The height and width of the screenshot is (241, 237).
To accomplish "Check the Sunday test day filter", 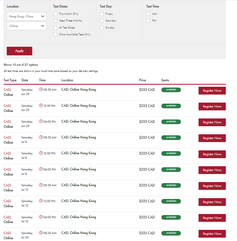I will point(102,28).
